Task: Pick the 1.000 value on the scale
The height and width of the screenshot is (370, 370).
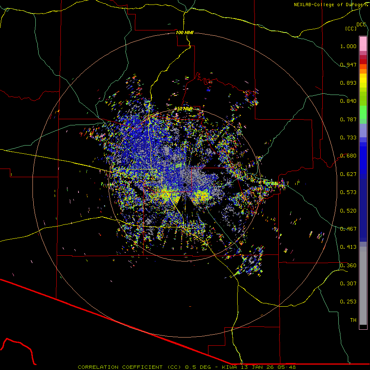Action: point(348,46)
